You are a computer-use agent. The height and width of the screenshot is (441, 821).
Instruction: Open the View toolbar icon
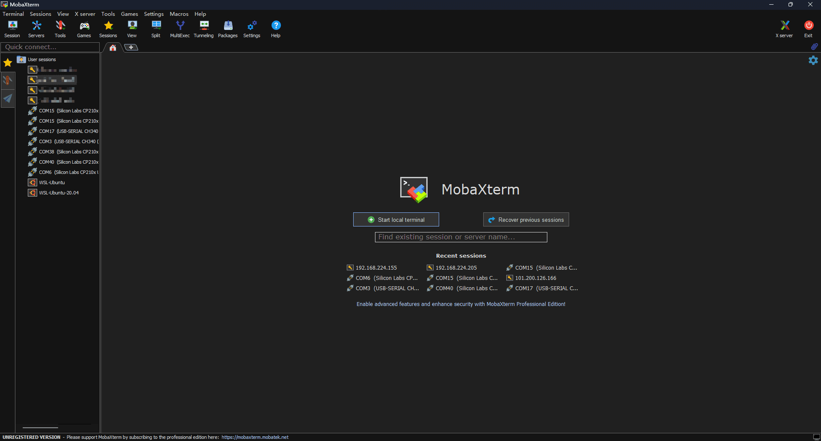pos(132,29)
